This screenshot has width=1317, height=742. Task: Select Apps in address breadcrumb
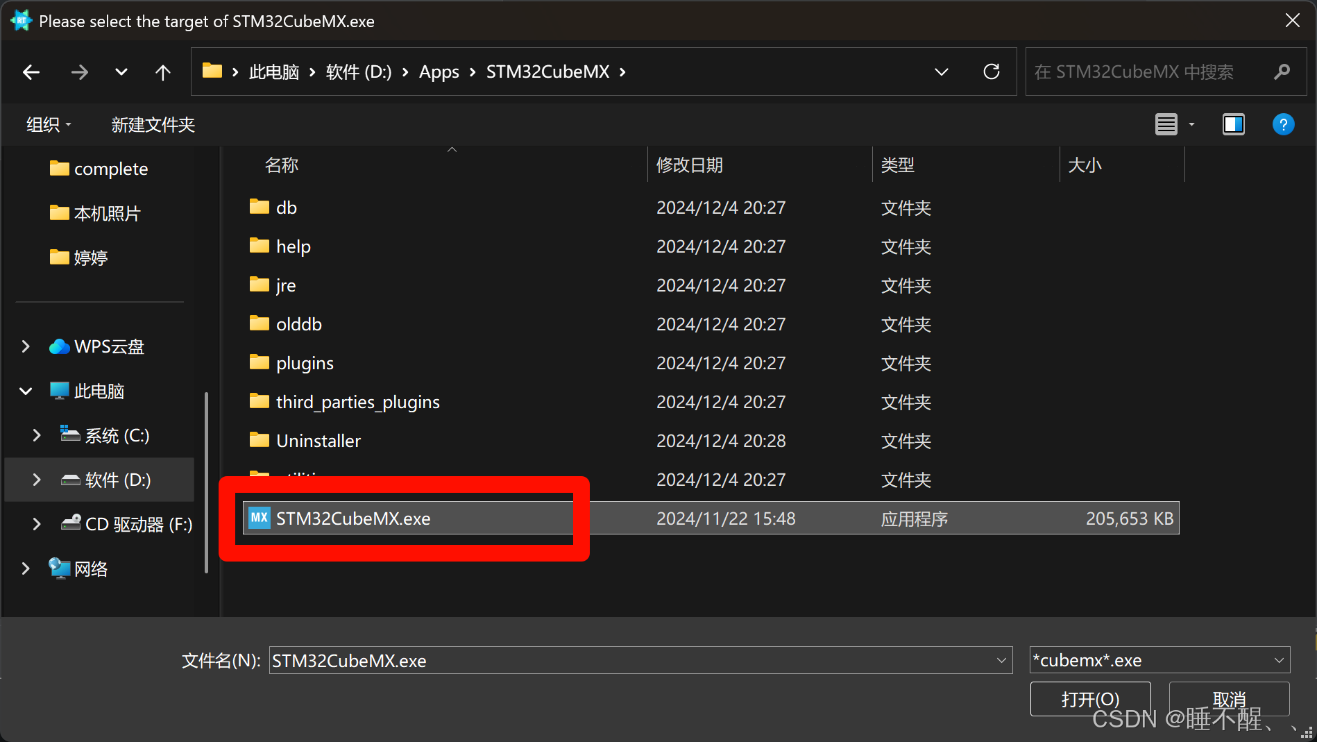(439, 71)
